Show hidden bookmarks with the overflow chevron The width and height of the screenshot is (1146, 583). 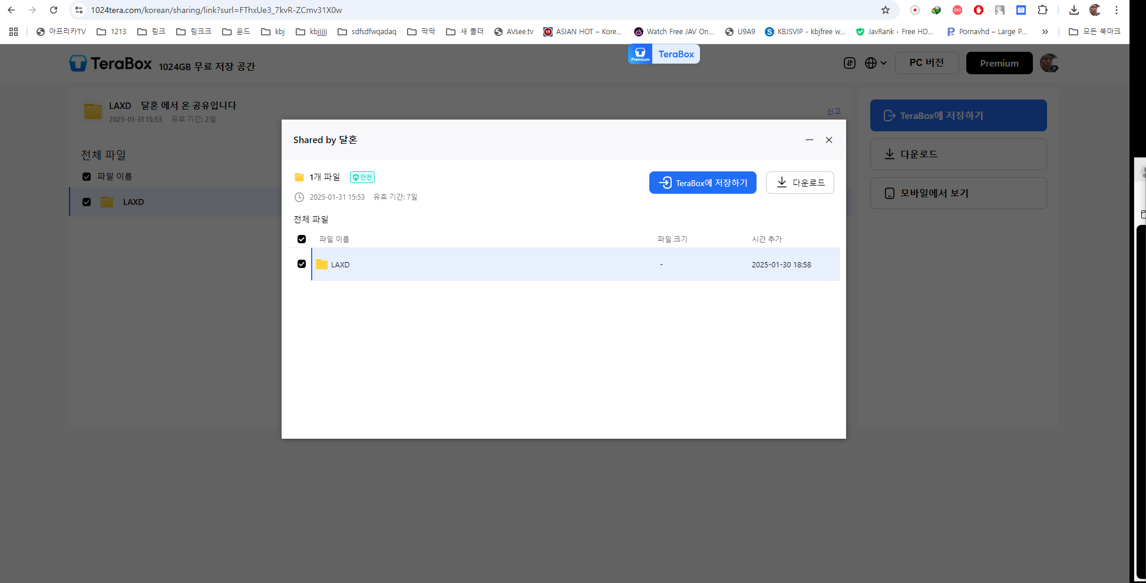point(1045,32)
